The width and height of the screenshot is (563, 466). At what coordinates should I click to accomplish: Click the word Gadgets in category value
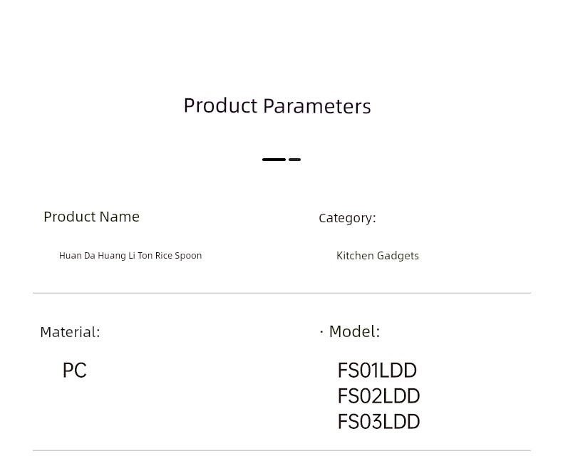398,256
